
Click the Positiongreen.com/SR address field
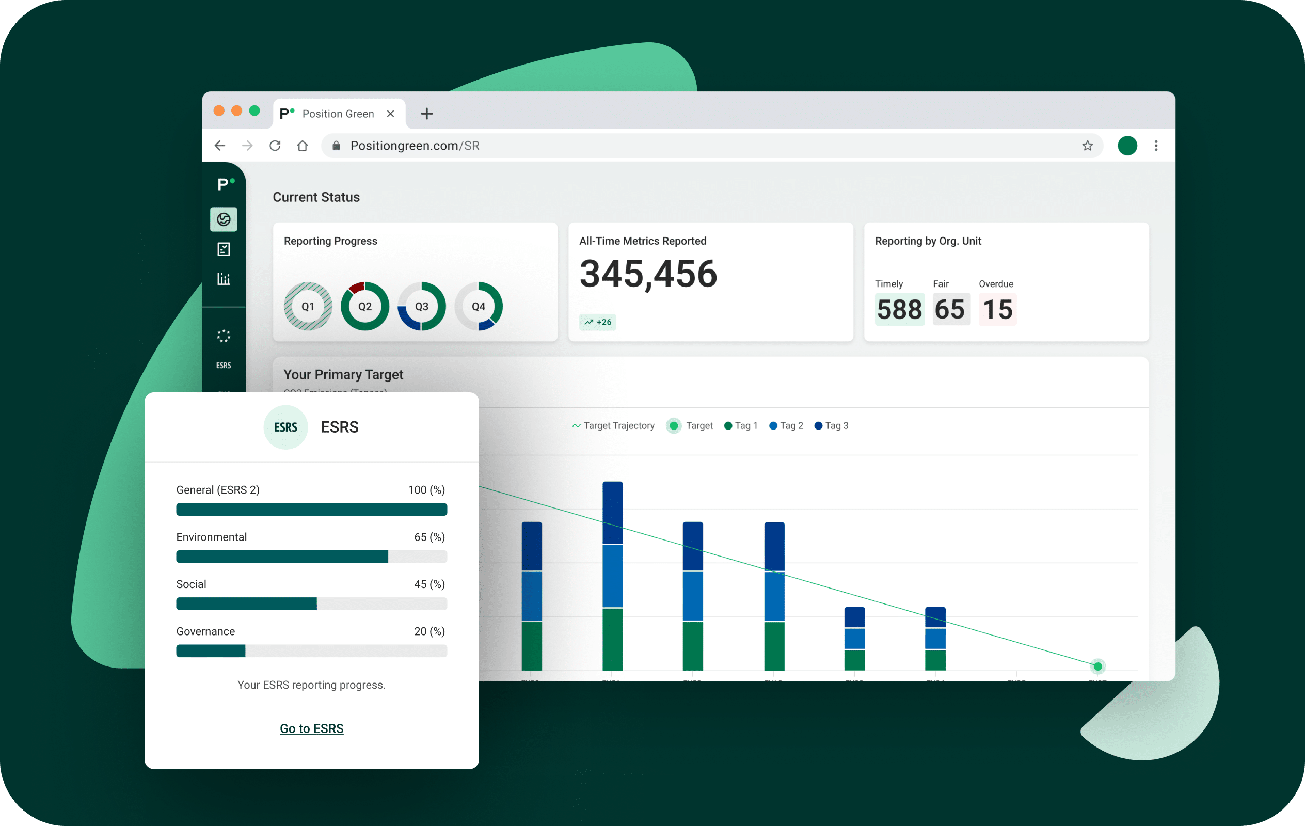click(415, 146)
